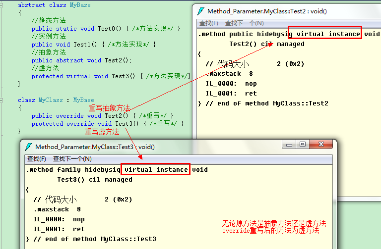Click the //抽象方法 comment
The image size is (381, 249).
click(x=49, y=52)
